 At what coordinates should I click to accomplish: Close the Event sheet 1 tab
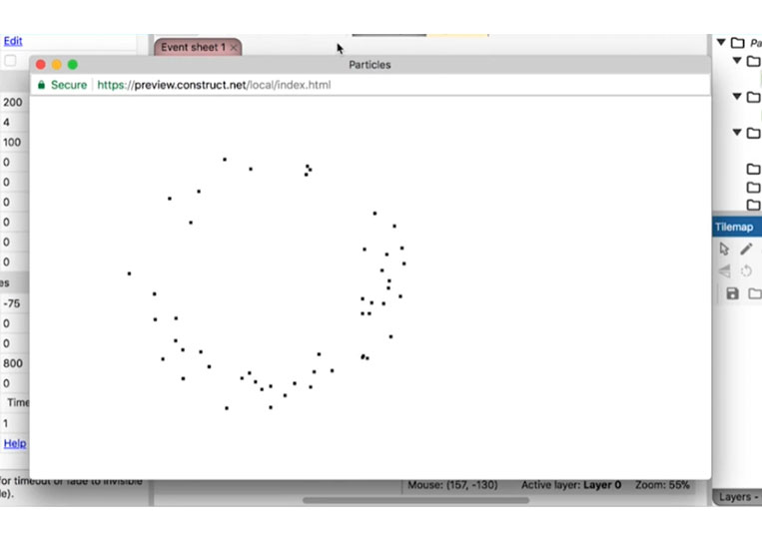point(234,48)
